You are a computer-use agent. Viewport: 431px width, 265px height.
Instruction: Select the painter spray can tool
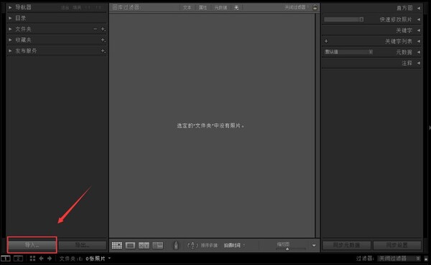(x=176, y=245)
